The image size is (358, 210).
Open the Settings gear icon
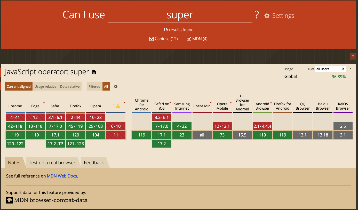[267, 16]
